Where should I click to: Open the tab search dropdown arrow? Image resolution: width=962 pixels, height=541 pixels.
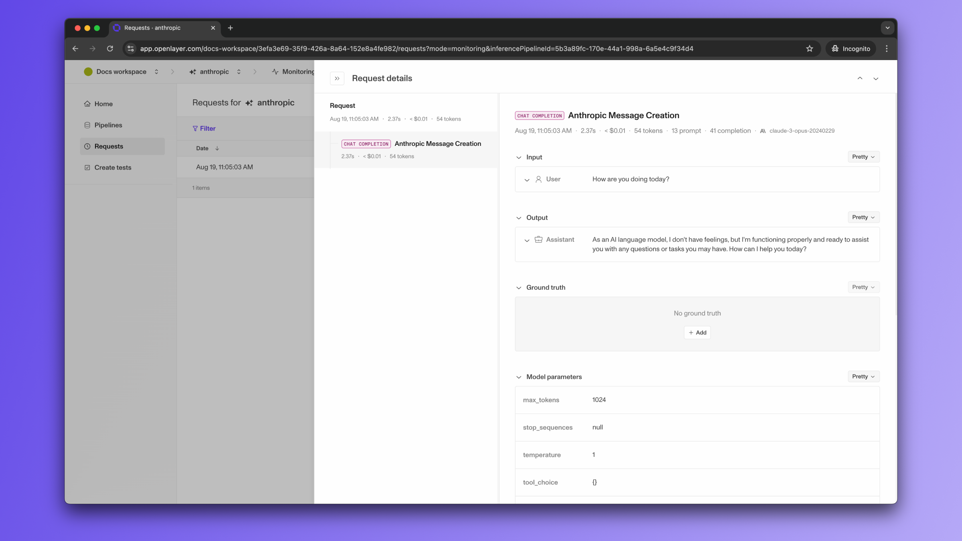click(x=887, y=28)
